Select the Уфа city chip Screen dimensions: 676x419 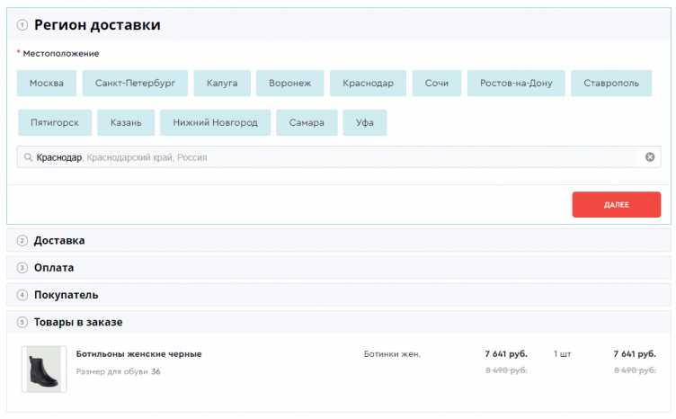point(365,122)
